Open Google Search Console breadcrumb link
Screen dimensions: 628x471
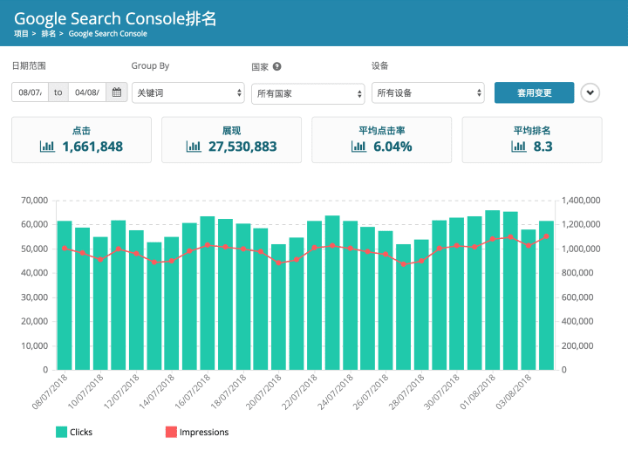click(x=108, y=34)
